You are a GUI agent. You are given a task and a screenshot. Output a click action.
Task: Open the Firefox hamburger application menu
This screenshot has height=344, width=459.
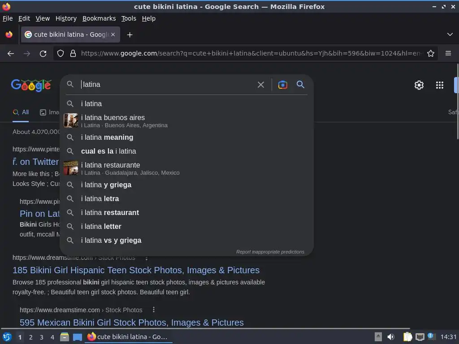coord(448,53)
